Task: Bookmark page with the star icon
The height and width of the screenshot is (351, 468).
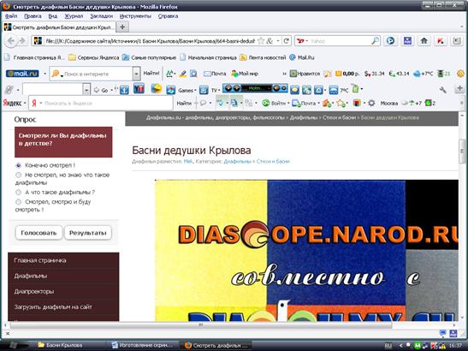Action: pos(261,41)
